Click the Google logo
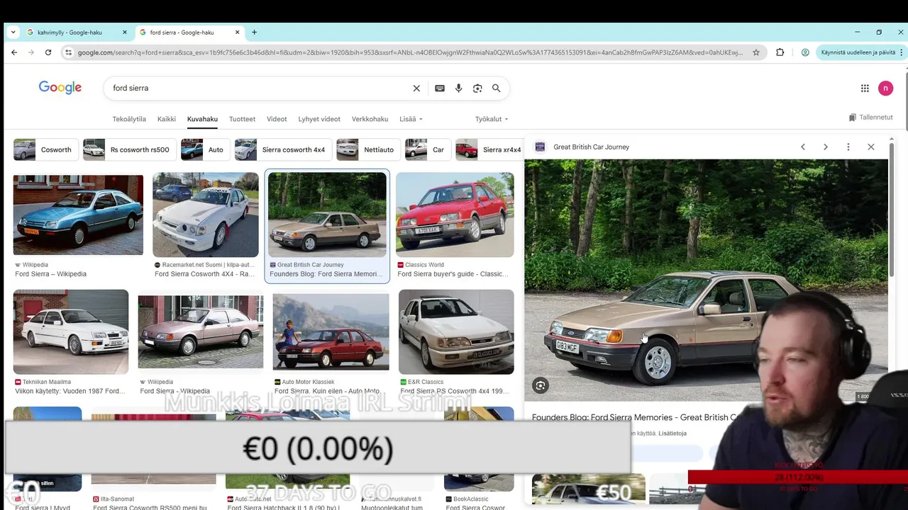 coord(60,88)
